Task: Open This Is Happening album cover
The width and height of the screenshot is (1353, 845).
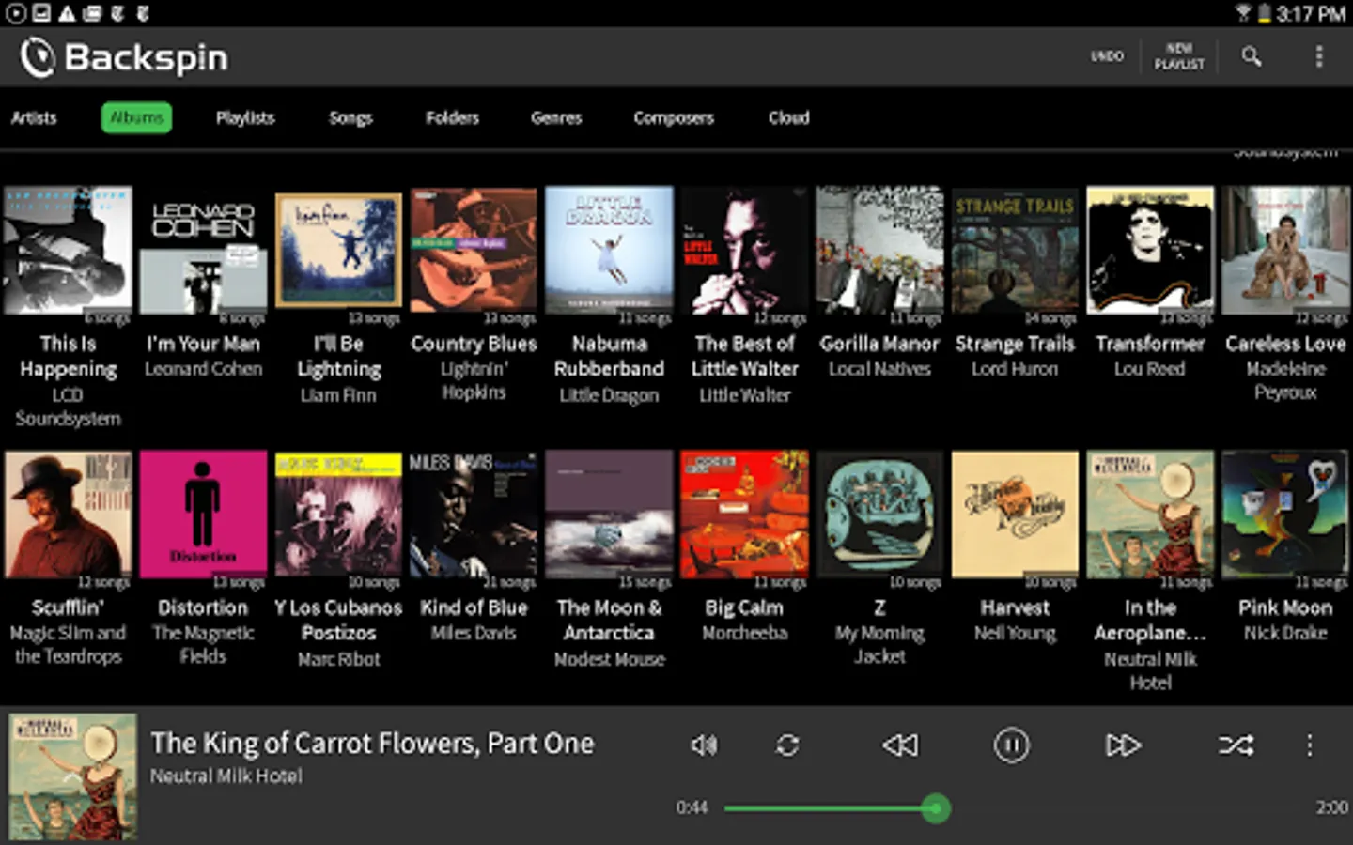Action: (x=68, y=250)
